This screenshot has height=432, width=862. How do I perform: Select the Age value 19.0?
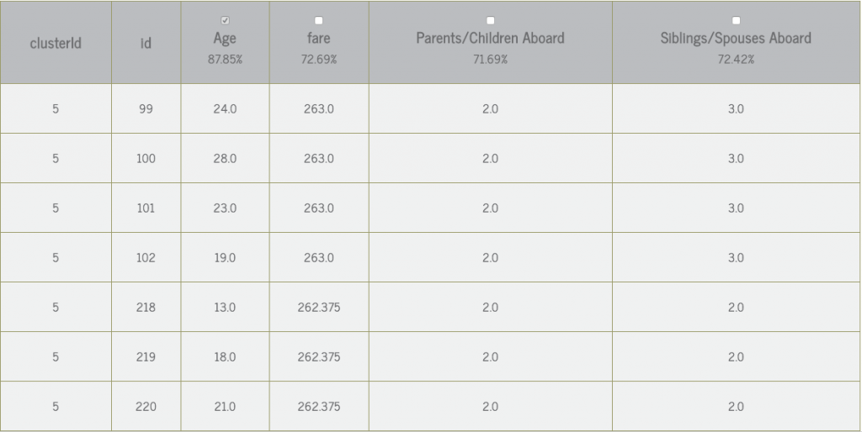(x=225, y=257)
